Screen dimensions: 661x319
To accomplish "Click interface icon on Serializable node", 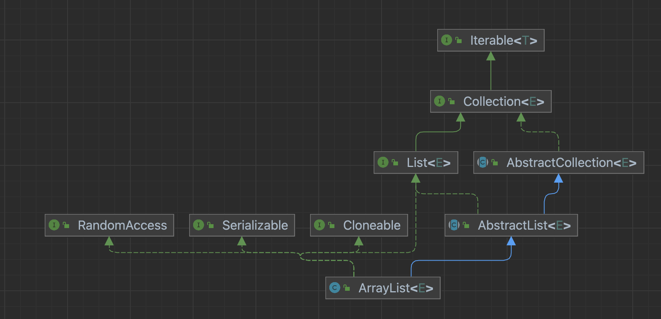I will click(199, 225).
